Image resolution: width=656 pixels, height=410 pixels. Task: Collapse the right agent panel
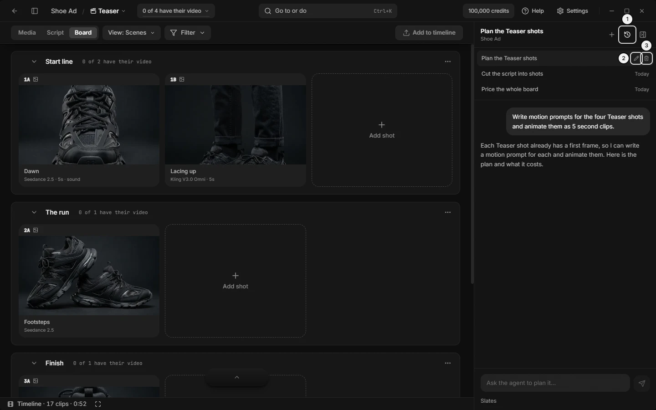[x=643, y=35]
